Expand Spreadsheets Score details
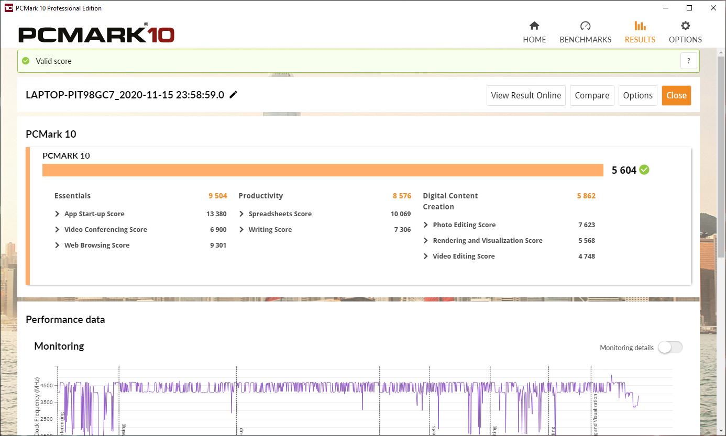The width and height of the screenshot is (726, 436). point(241,214)
